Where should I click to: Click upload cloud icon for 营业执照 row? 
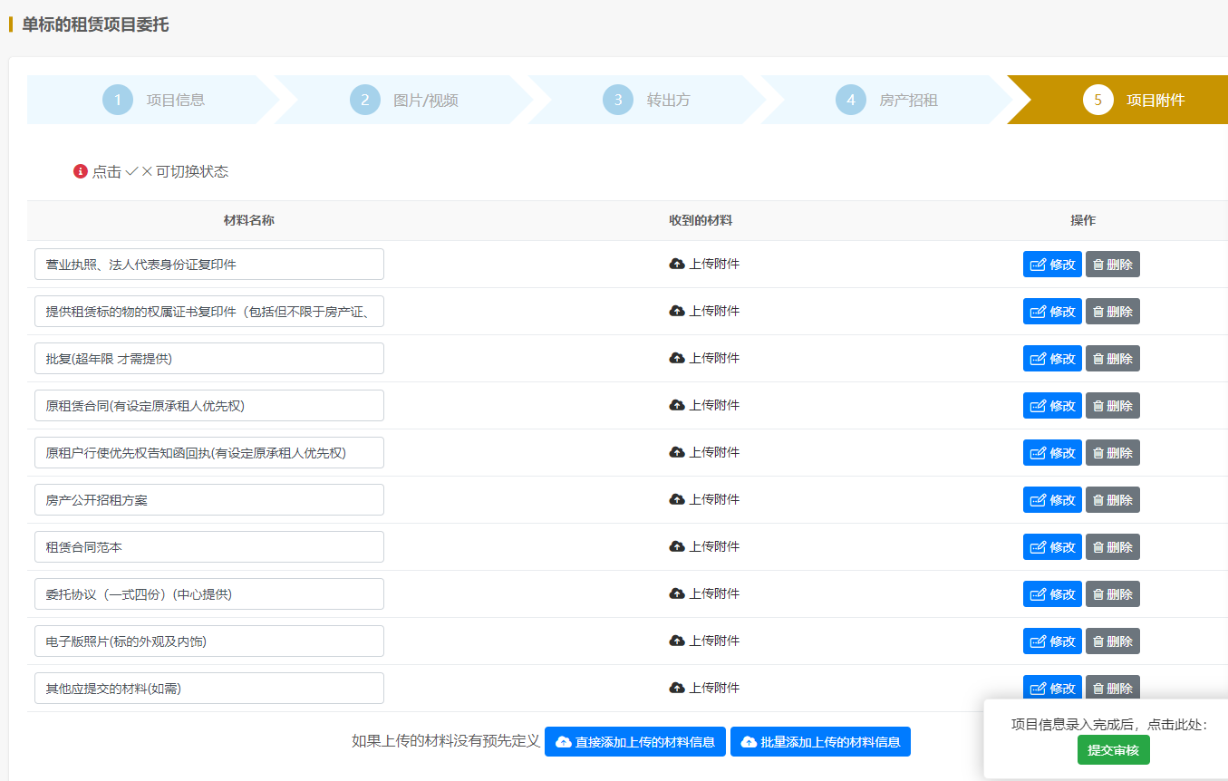[x=676, y=264]
